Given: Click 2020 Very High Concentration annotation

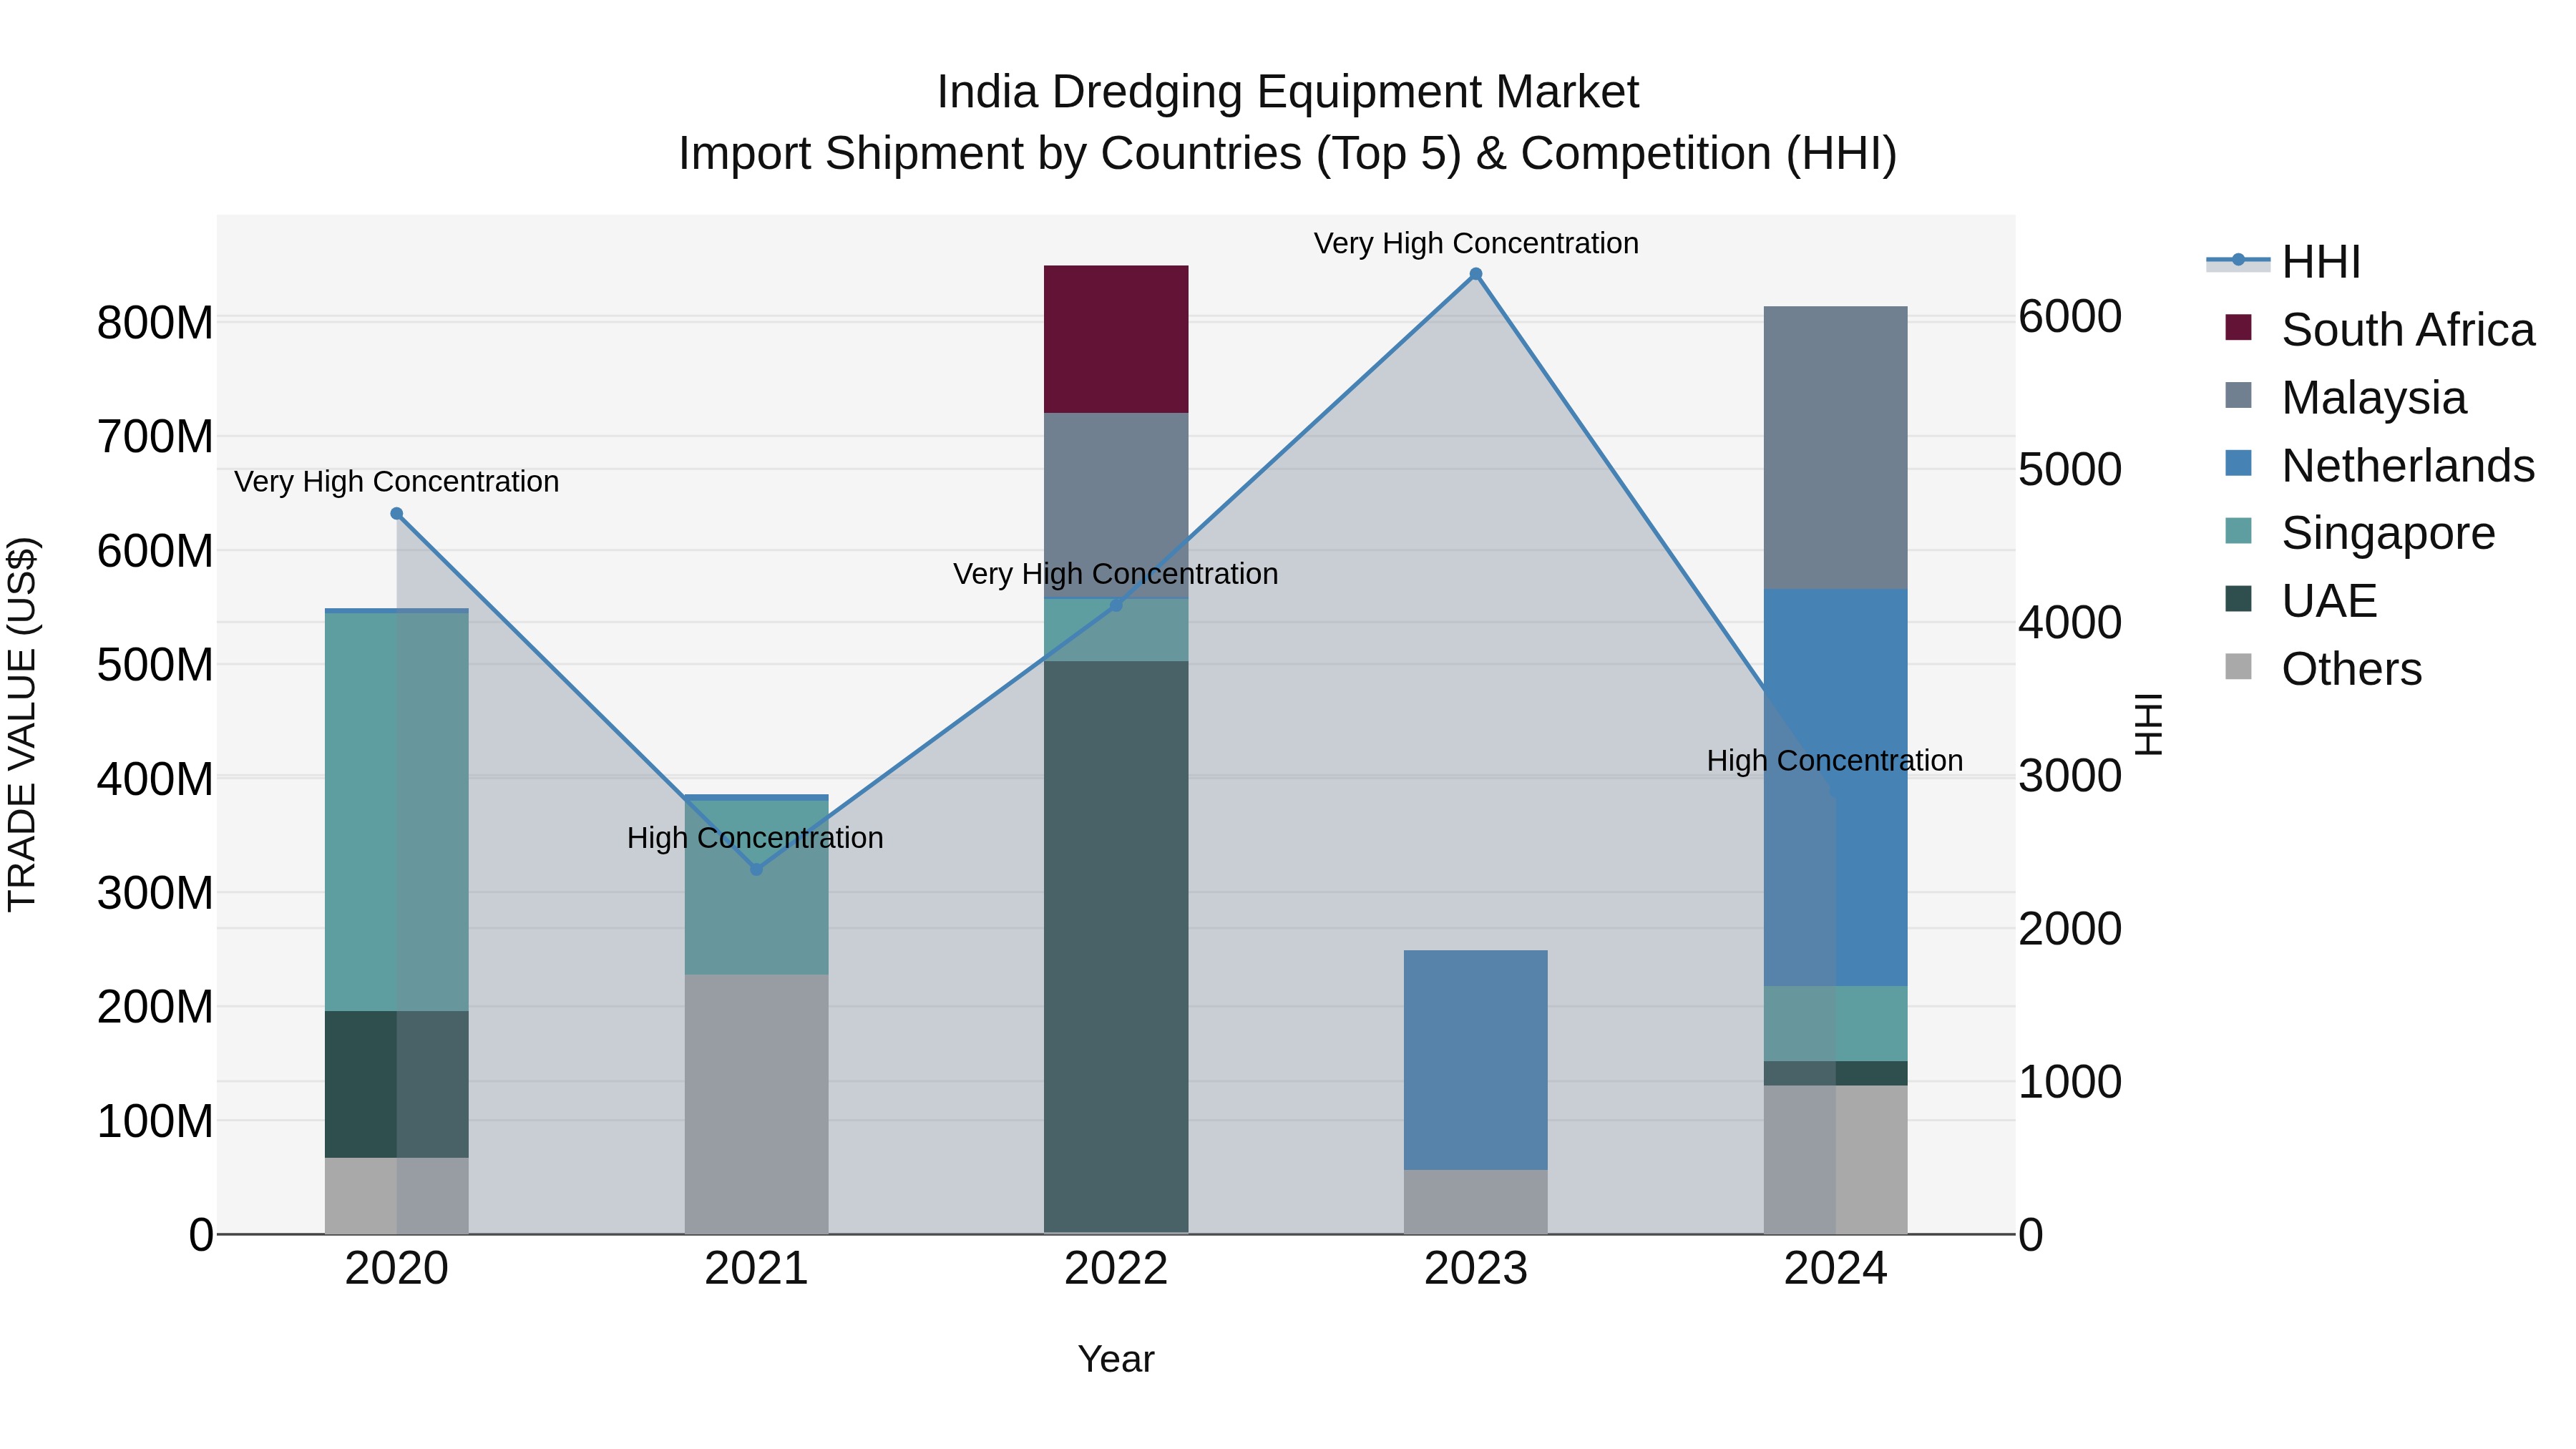Looking at the screenshot, I should tap(397, 482).
